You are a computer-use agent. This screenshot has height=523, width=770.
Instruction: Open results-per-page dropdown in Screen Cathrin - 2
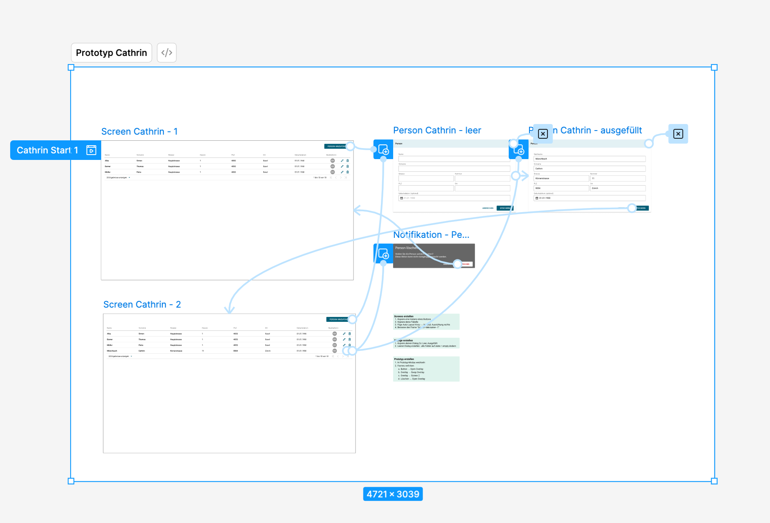(x=131, y=356)
